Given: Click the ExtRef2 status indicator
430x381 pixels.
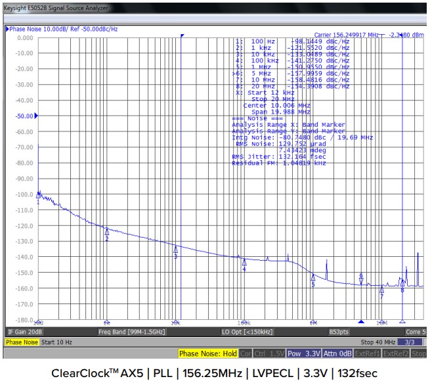Looking at the screenshot, I should [396, 353].
